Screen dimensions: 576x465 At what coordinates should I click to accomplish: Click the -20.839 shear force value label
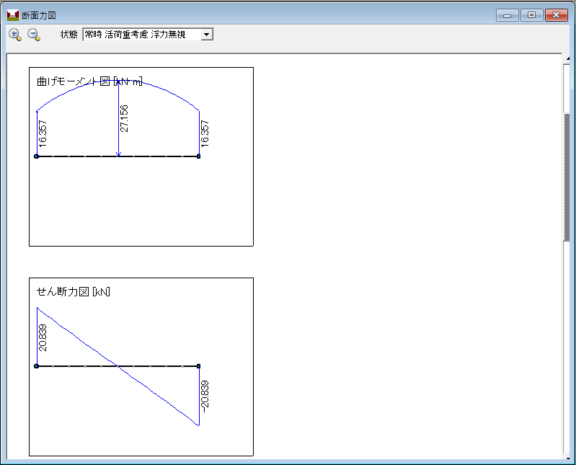205,395
